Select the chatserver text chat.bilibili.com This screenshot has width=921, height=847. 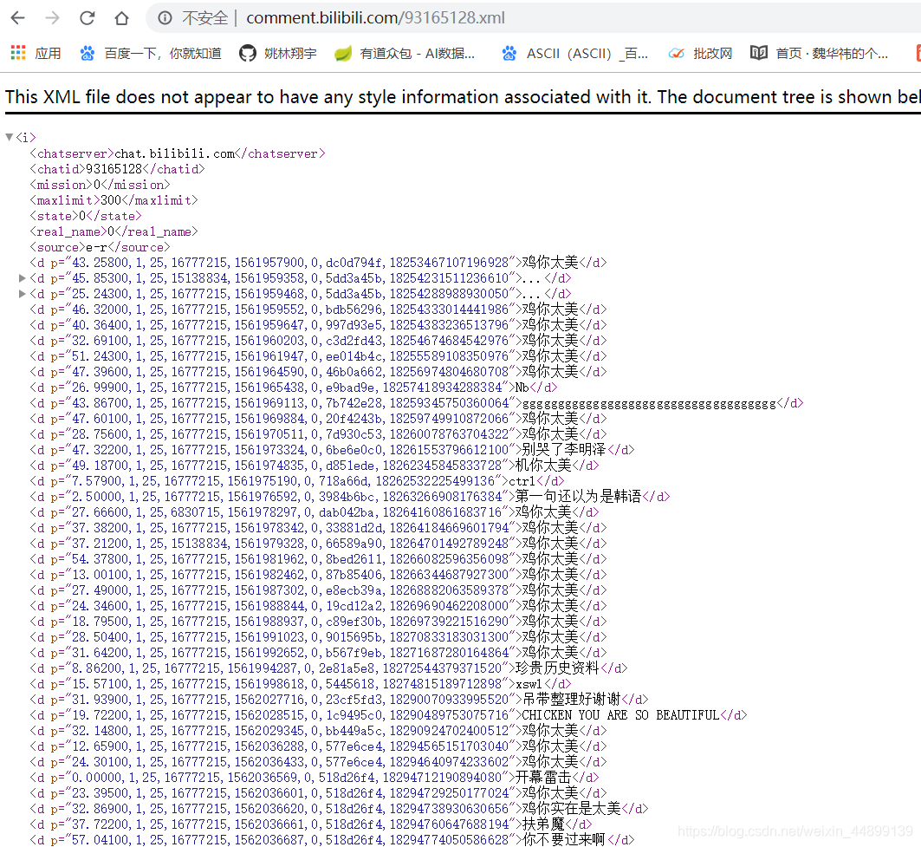(174, 153)
